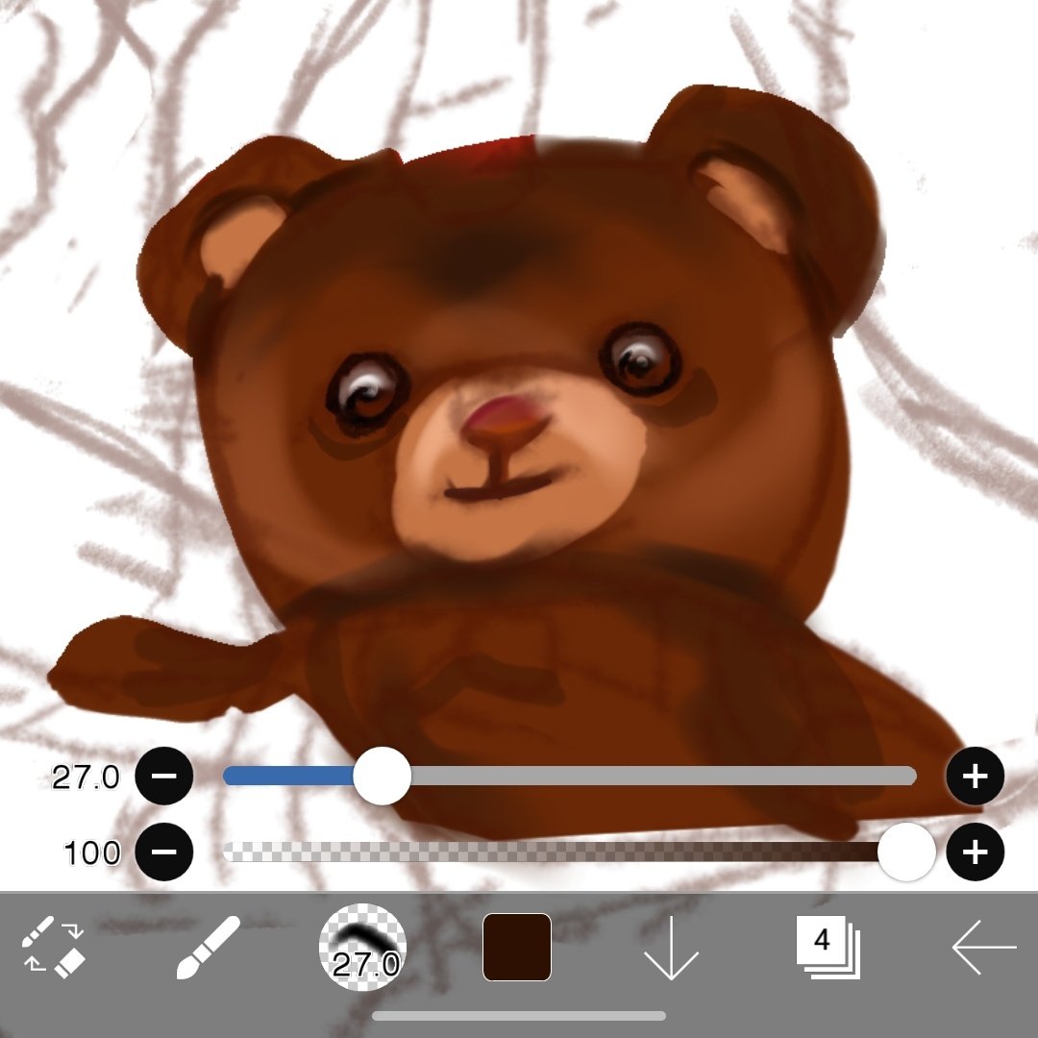The width and height of the screenshot is (1038, 1038).
Task: Increase brush thickness with plus button
Action: pos(976,776)
